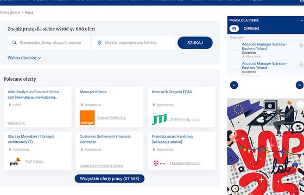Image resolution: width=304 pixels, height=195 pixels.
Task: Click Warszawa under Kierownik Zespołu FP&A
Action: 165,105
